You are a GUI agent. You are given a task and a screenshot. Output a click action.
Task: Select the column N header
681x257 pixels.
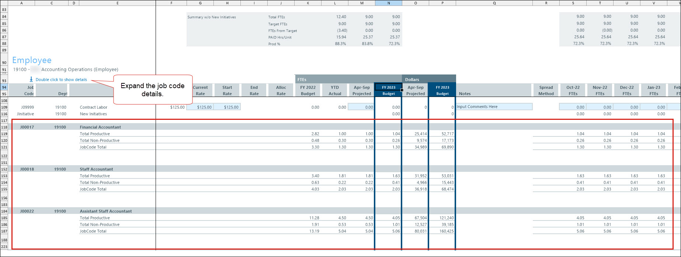point(389,3)
